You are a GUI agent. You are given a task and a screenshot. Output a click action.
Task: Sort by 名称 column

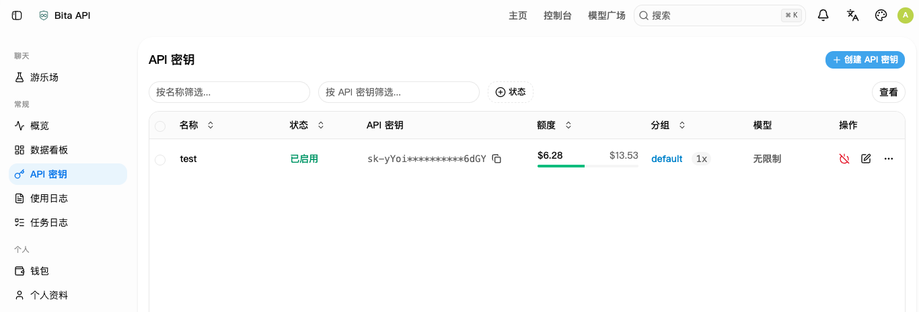point(196,125)
